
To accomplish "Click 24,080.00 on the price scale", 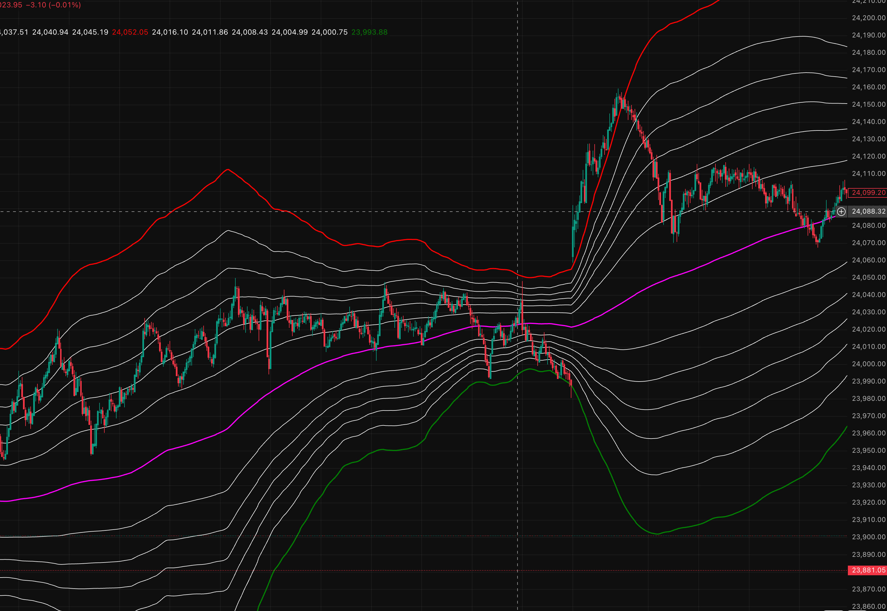I will (x=869, y=225).
